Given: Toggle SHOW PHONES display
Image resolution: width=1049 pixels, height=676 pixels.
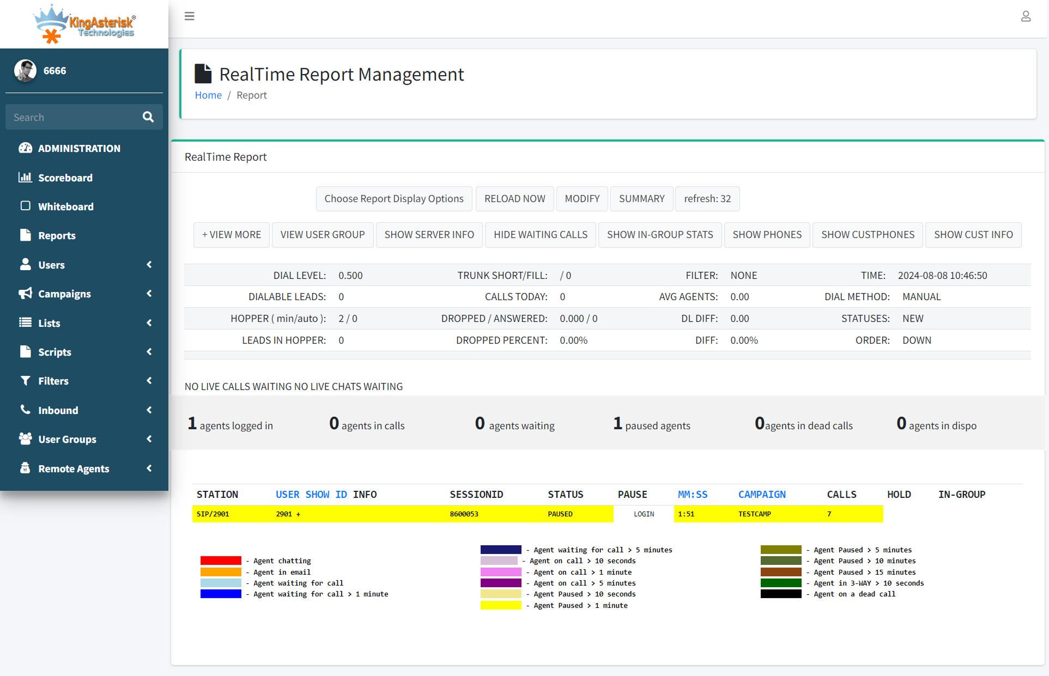Looking at the screenshot, I should coord(767,235).
